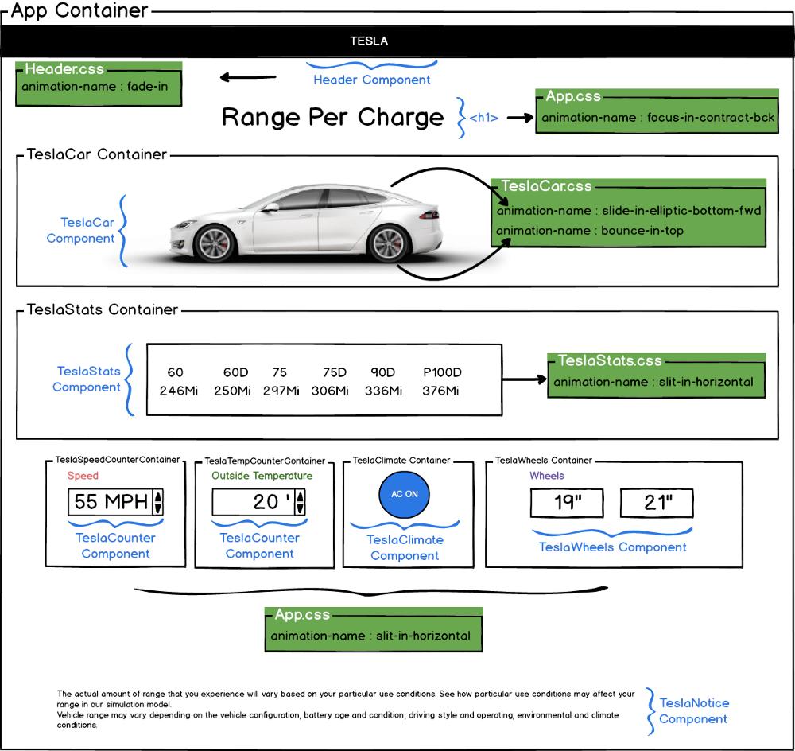Select the 21" wheels option
Screen dimensions: 795x751
point(657,503)
